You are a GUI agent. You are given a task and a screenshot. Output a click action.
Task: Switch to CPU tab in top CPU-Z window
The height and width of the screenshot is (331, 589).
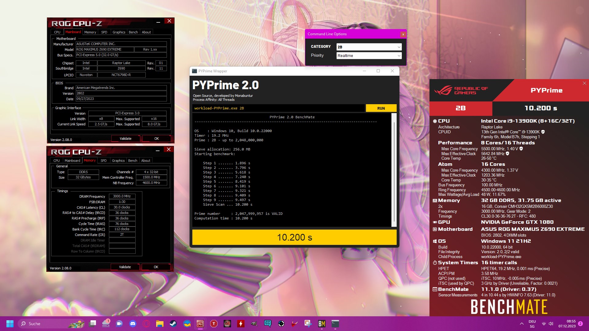point(57,32)
